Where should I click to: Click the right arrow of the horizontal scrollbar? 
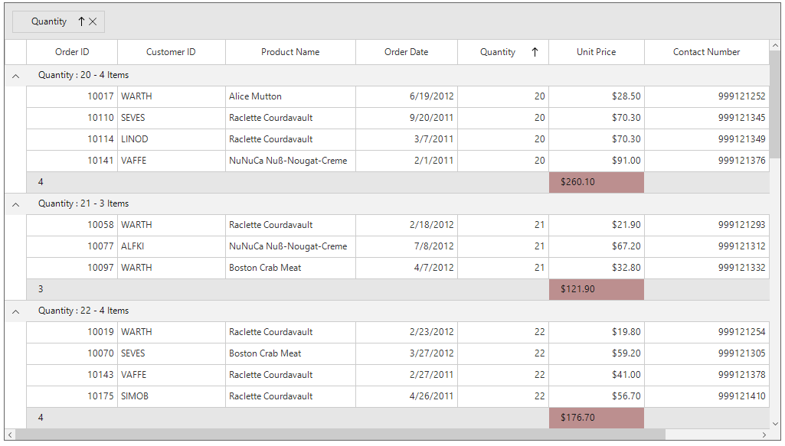point(764,435)
